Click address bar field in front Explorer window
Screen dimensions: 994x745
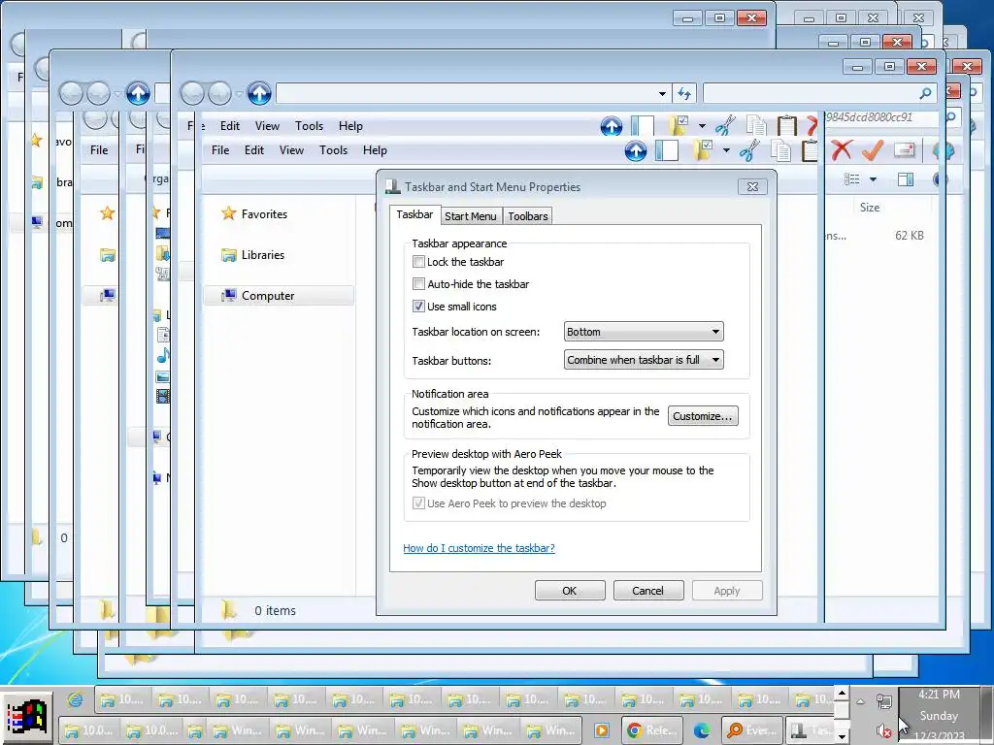466,94
